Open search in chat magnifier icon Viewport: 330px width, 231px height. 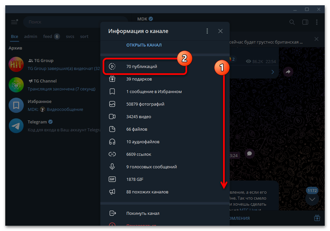[292, 22]
